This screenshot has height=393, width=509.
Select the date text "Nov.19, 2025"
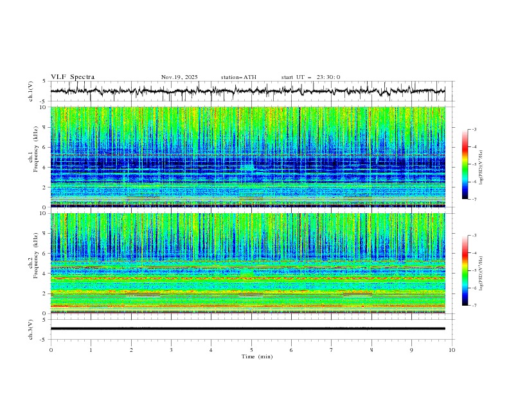point(179,77)
